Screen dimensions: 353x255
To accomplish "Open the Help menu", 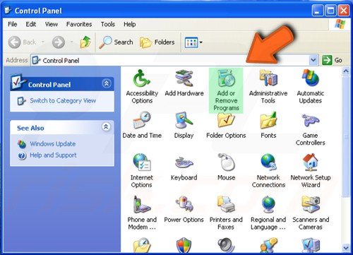I will (x=129, y=24).
